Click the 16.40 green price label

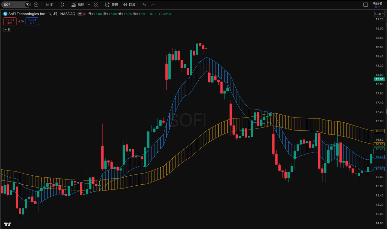(x=379, y=149)
